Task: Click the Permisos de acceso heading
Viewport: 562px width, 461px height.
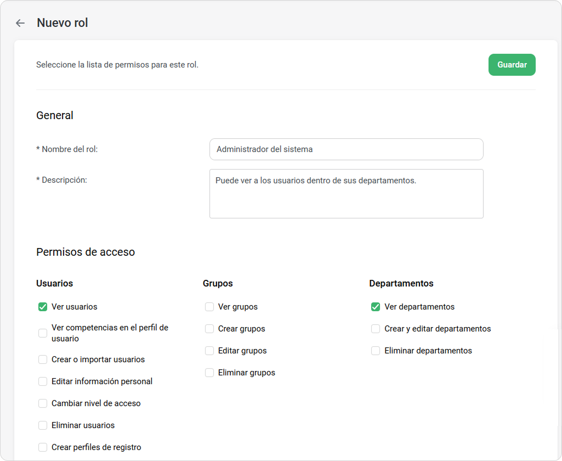Action: click(x=86, y=252)
